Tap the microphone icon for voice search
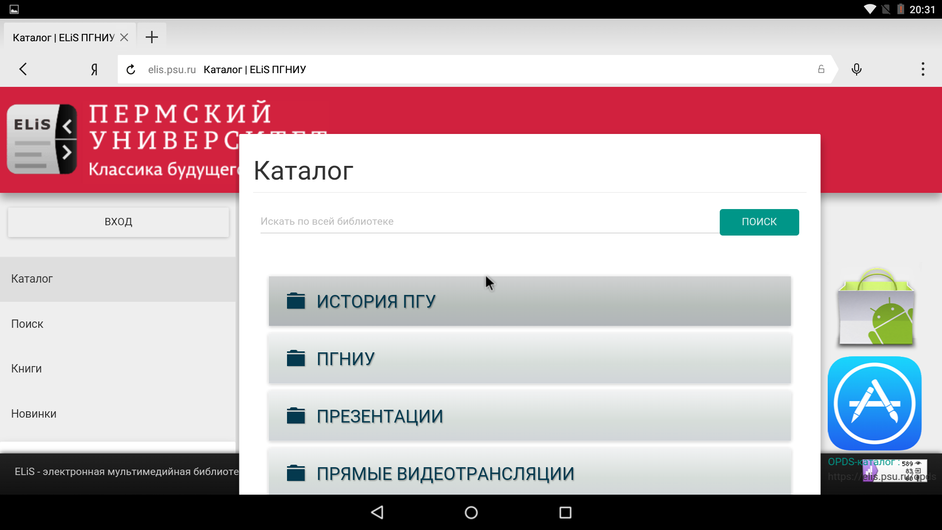 pyautogui.click(x=857, y=69)
